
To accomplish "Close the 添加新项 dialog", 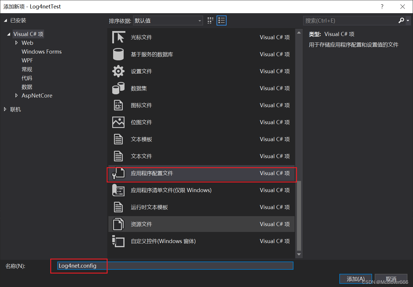I will tap(402, 6).
